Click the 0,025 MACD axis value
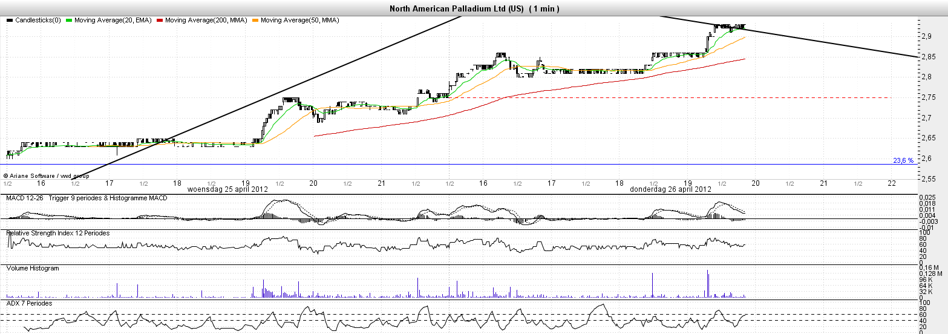Image resolution: width=948 pixels, height=334 pixels. click(x=929, y=198)
